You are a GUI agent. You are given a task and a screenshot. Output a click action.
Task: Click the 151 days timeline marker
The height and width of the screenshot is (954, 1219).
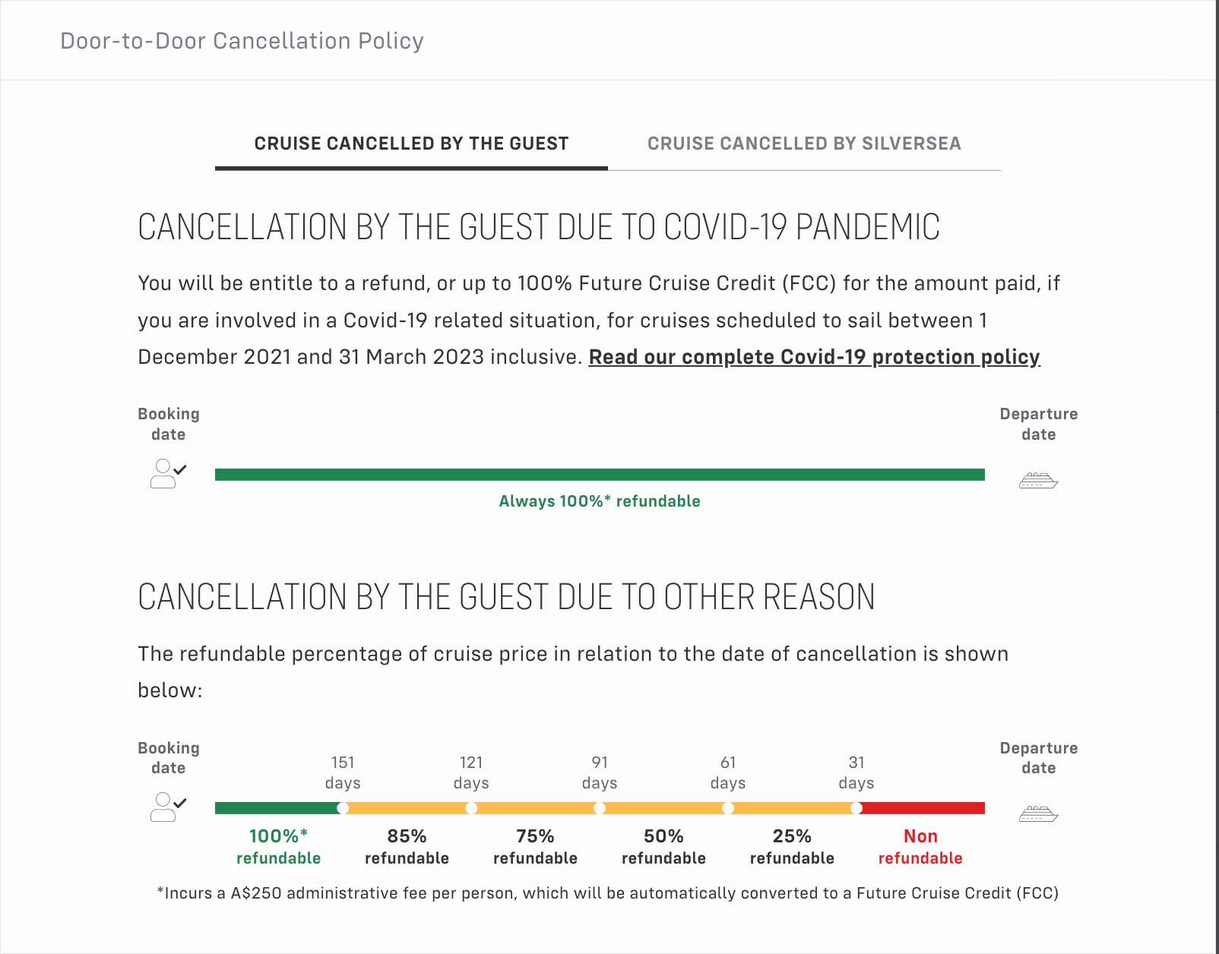click(343, 808)
